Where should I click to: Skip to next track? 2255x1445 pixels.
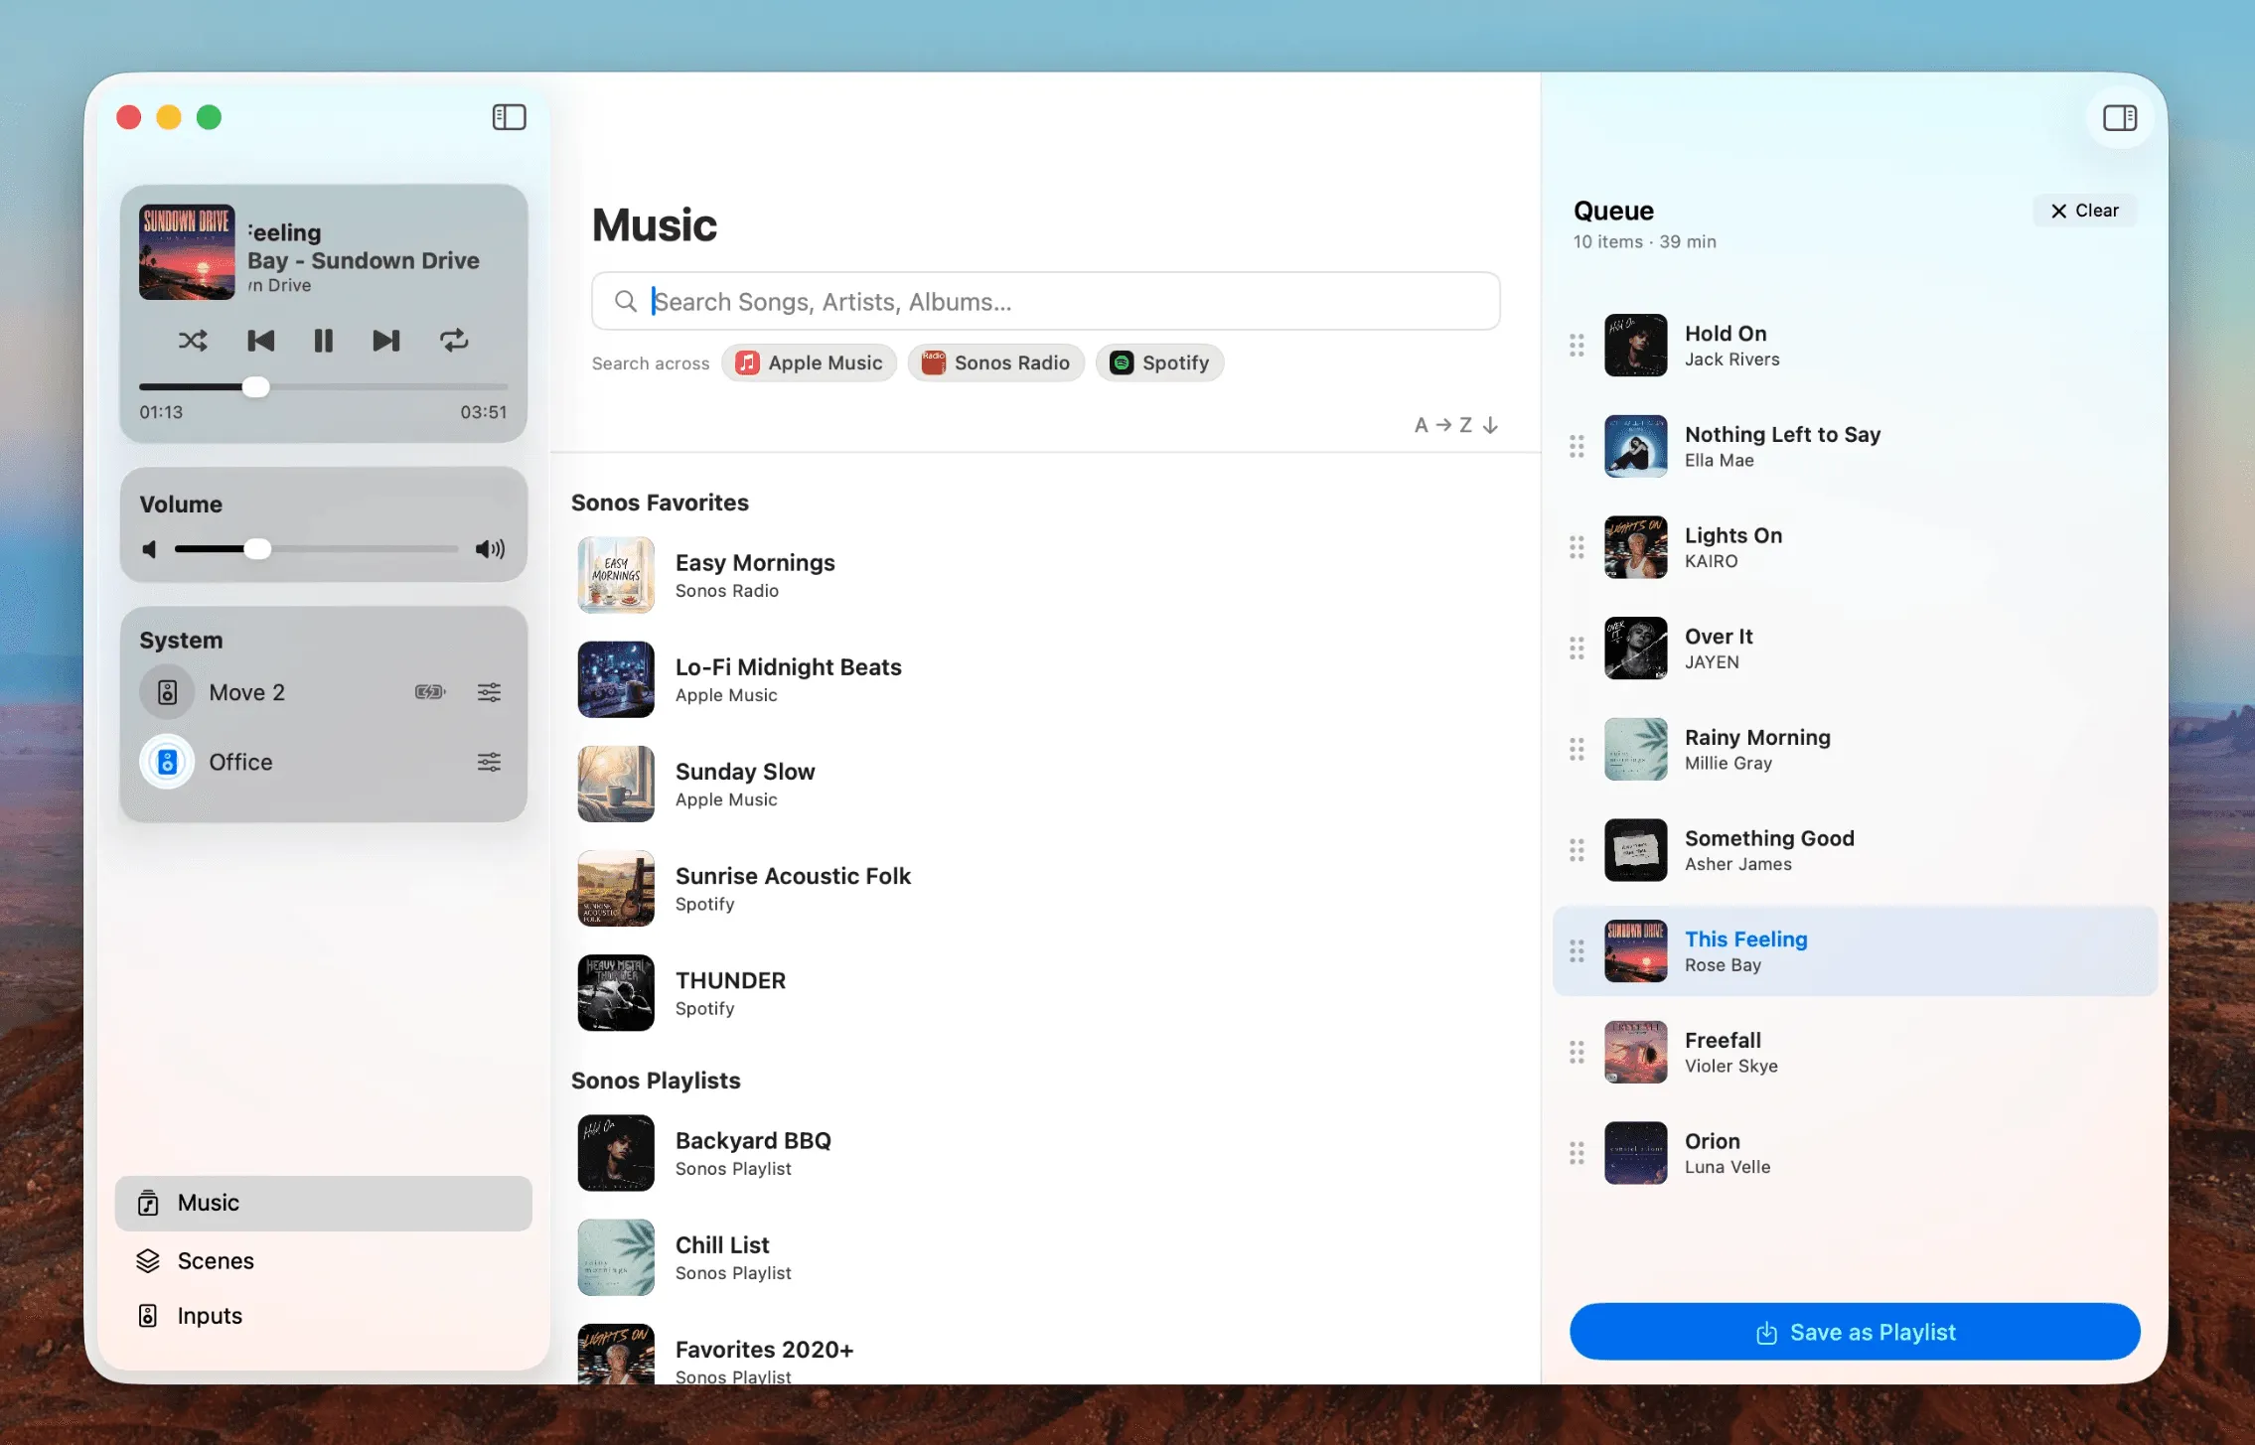tap(386, 341)
